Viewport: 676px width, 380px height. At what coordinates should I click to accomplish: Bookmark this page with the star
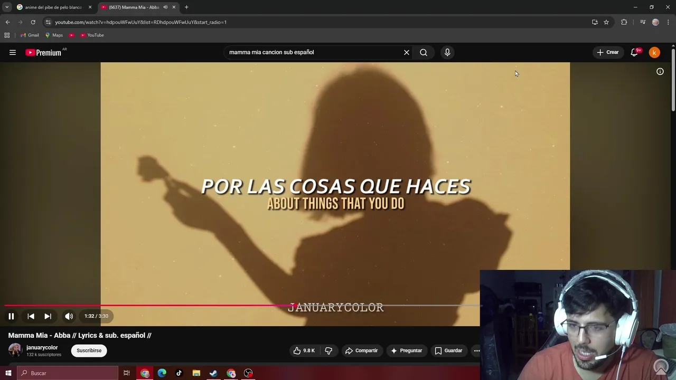[x=606, y=22]
